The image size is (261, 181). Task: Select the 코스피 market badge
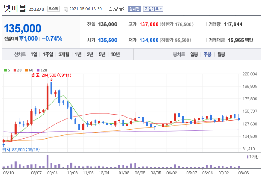(x=53, y=9)
